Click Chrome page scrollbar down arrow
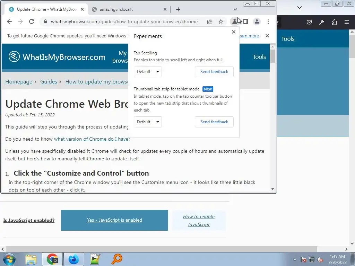This screenshot has height=266, width=355. pos(272,189)
